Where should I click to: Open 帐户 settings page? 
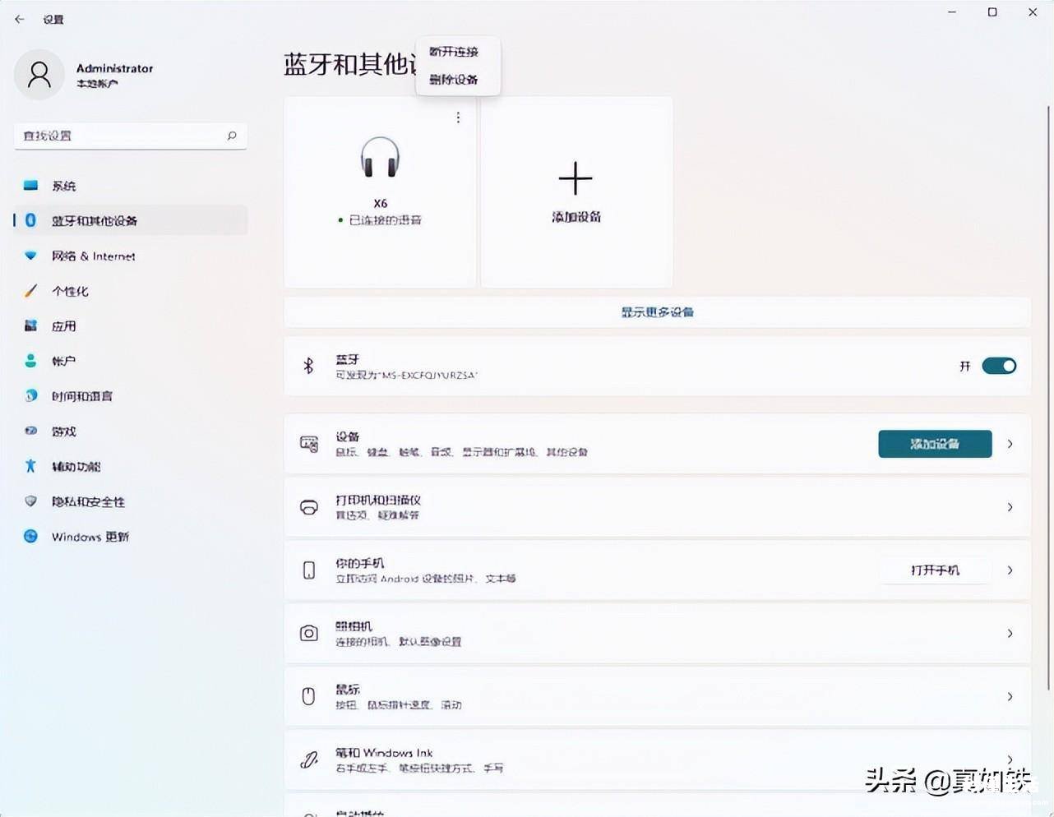131,361
